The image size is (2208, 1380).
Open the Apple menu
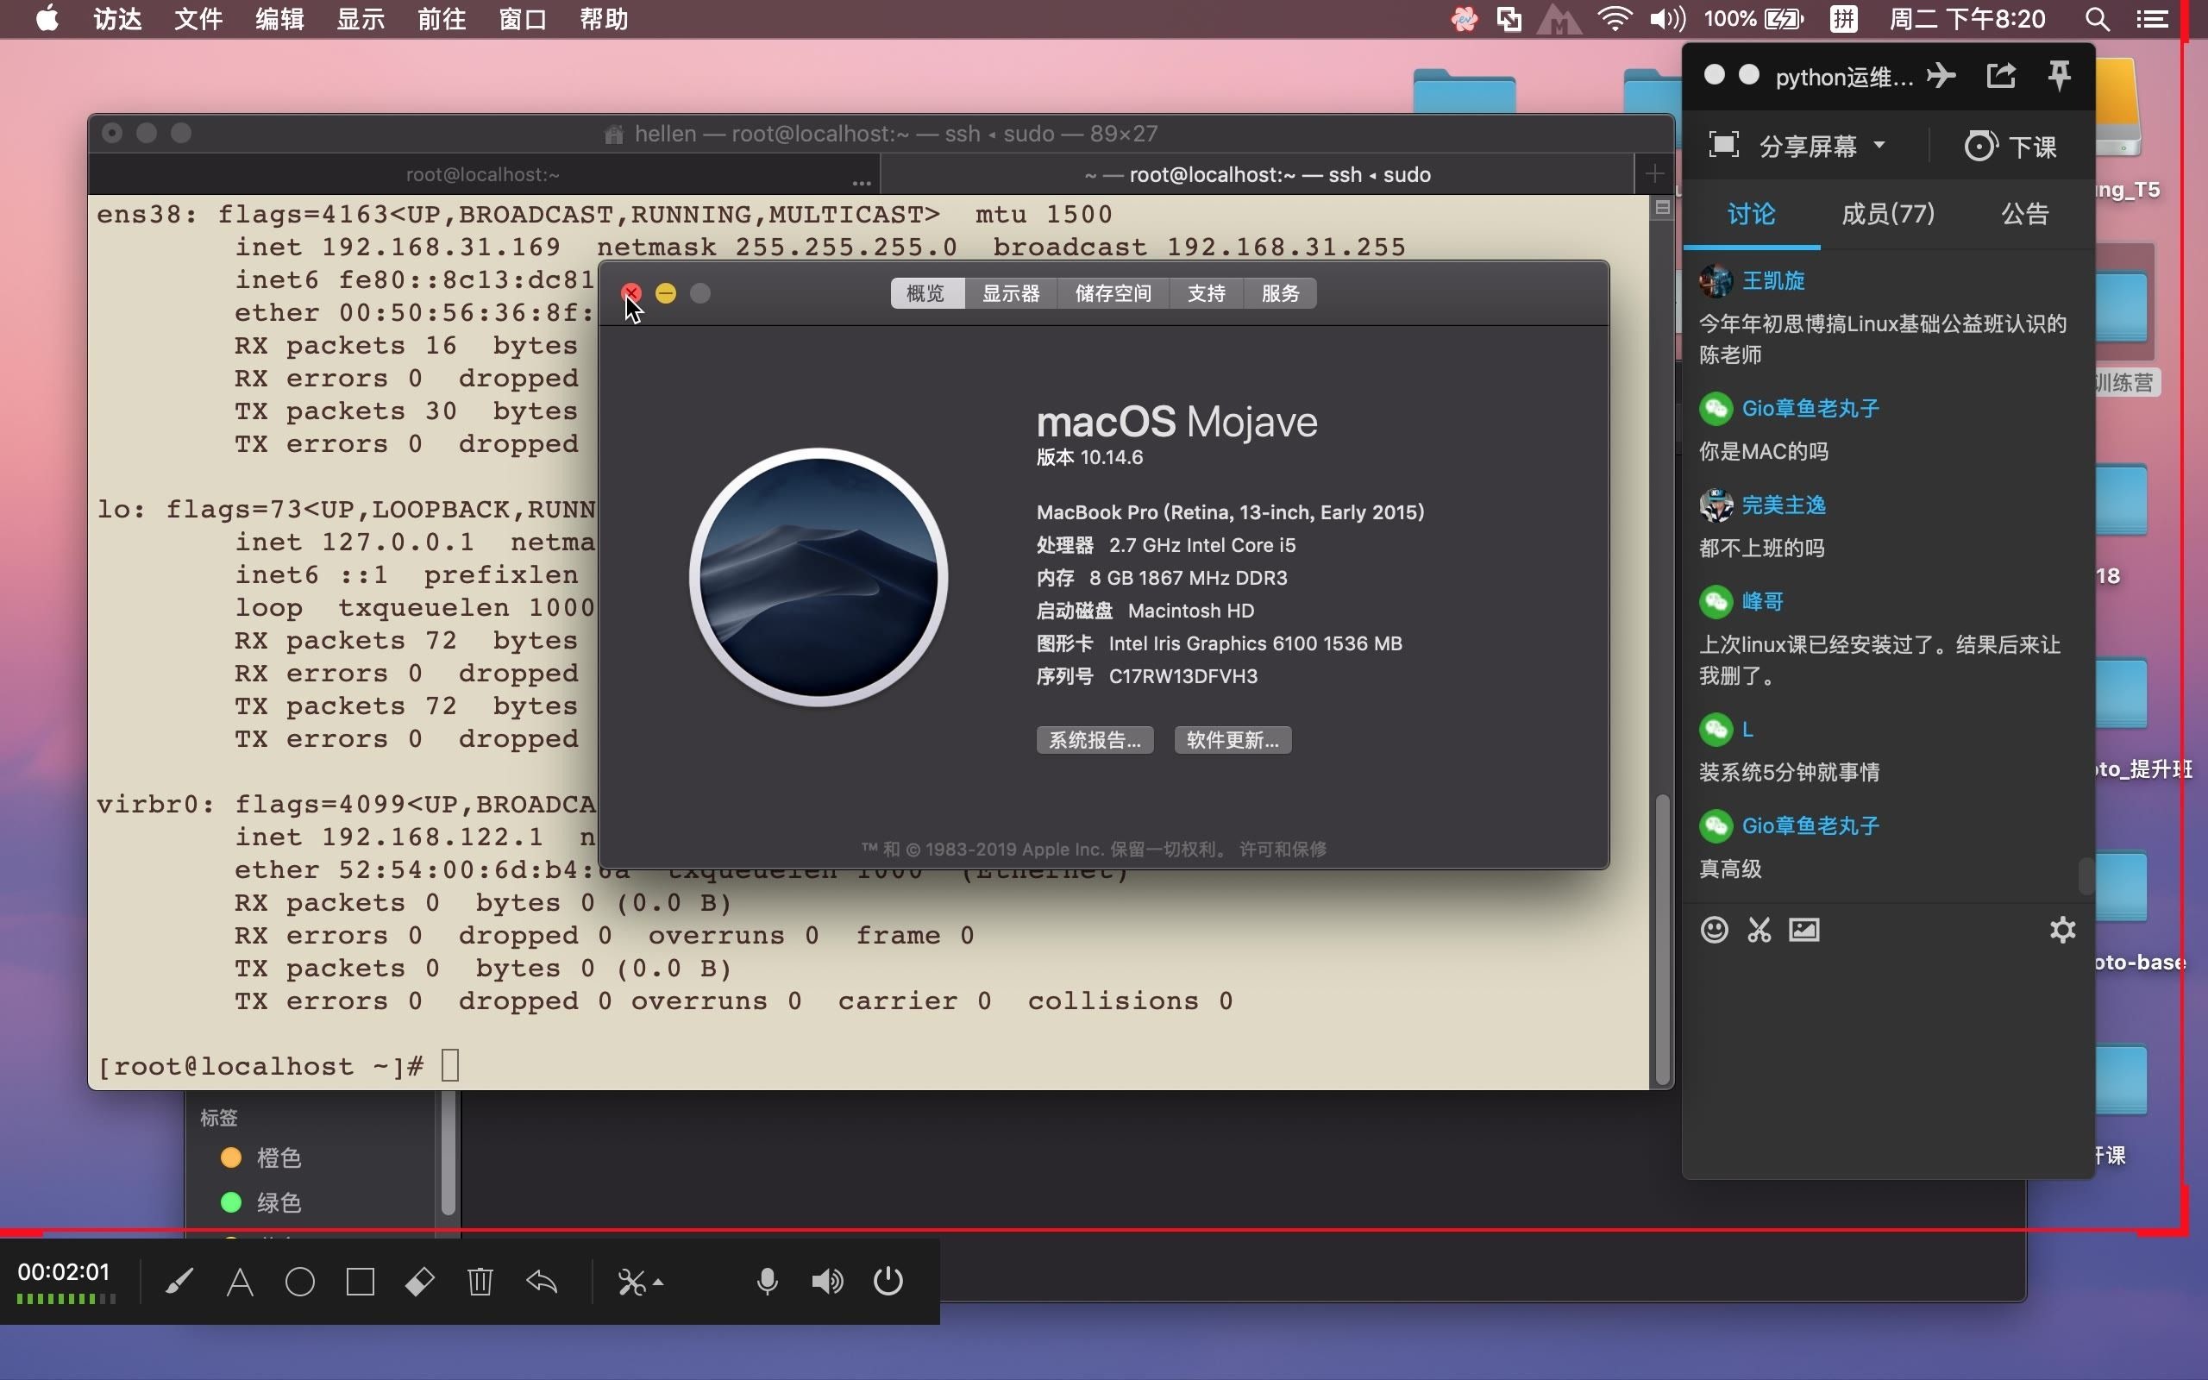[x=47, y=19]
